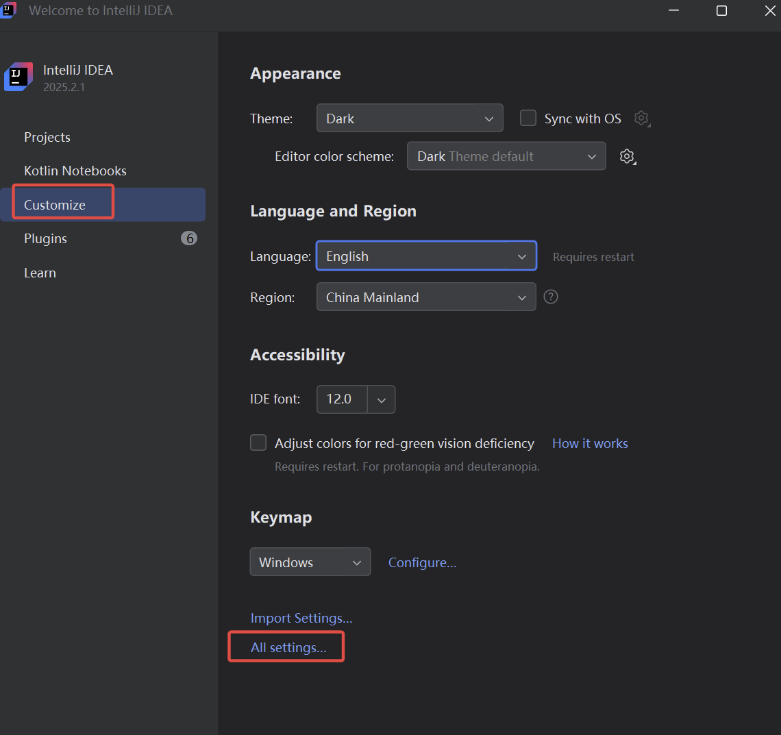
Task: Click the Accessibility heading
Action: pyautogui.click(x=297, y=355)
